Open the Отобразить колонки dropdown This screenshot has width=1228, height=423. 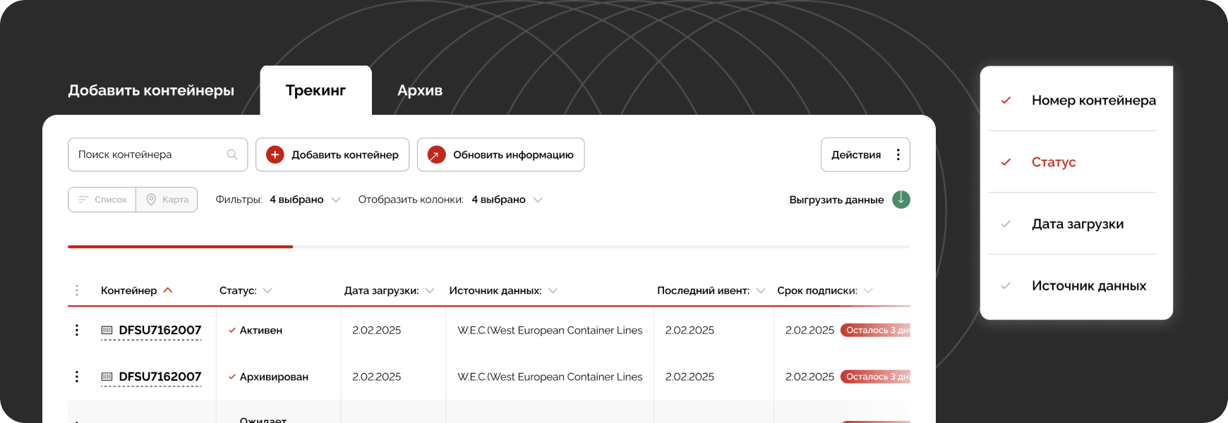click(538, 200)
